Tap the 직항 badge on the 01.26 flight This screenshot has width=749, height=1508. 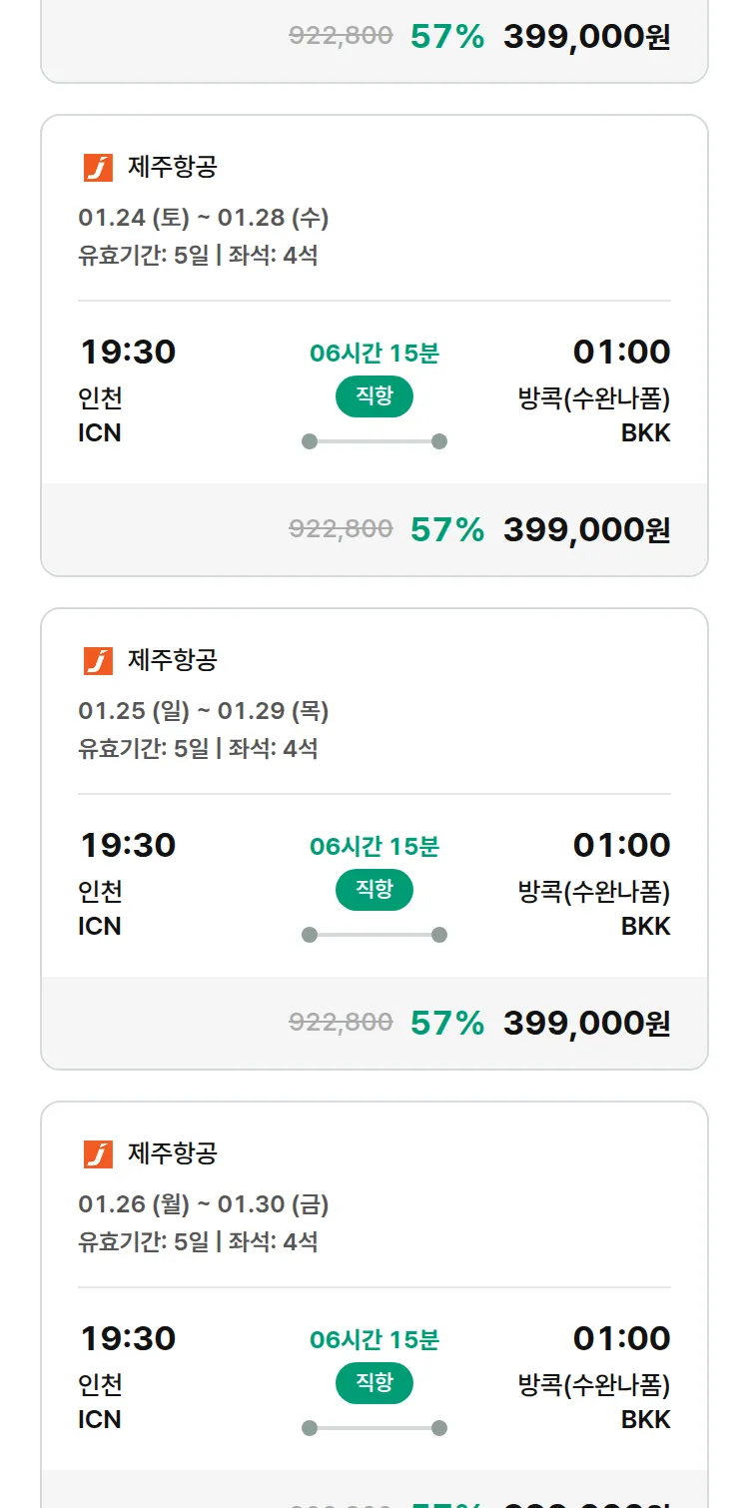point(374,1383)
